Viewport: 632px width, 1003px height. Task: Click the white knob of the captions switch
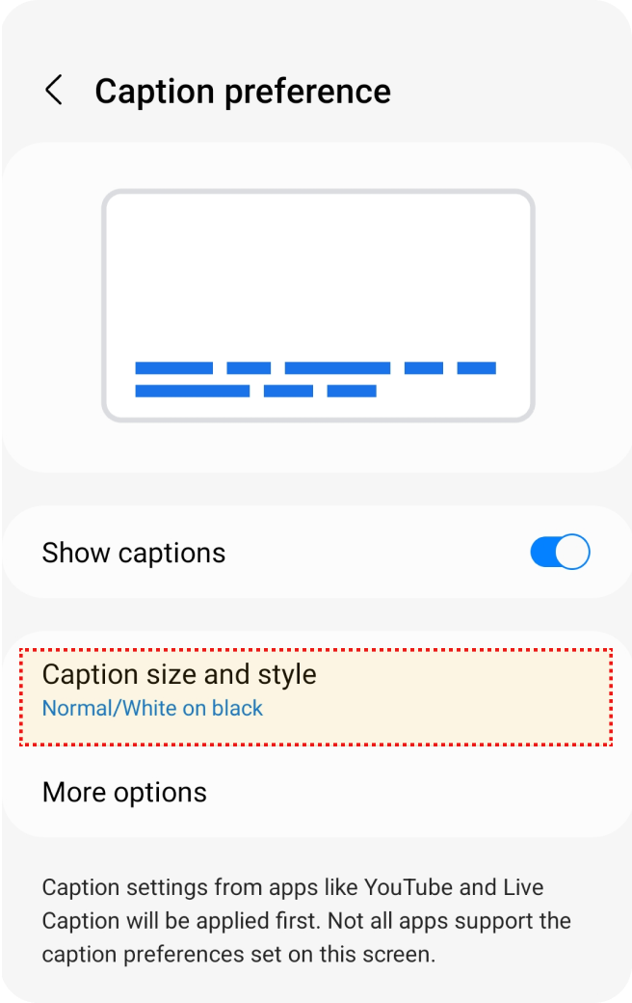572,553
